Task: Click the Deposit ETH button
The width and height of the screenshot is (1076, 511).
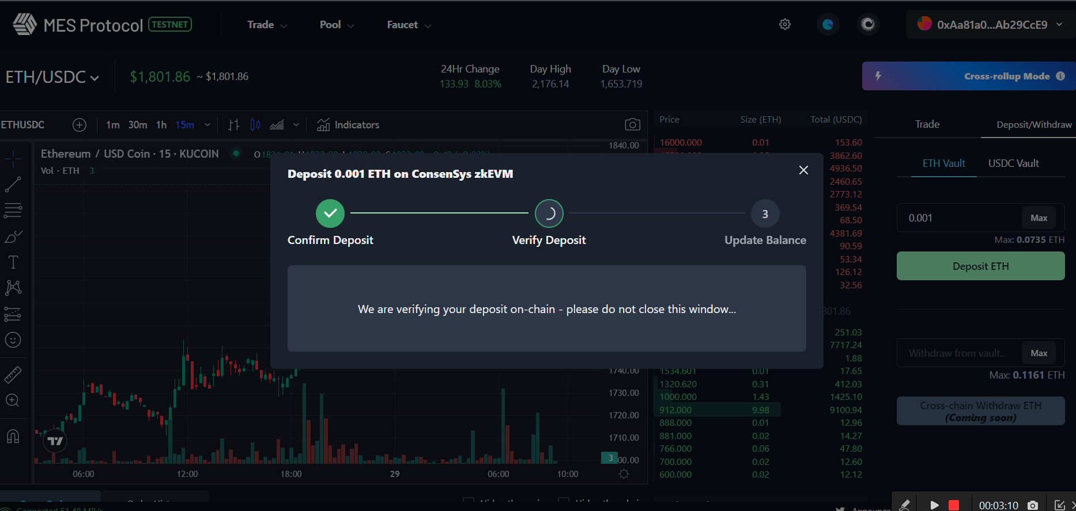Action: coord(981,266)
